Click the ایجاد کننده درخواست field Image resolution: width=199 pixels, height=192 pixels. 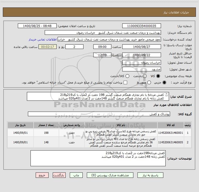109,39
